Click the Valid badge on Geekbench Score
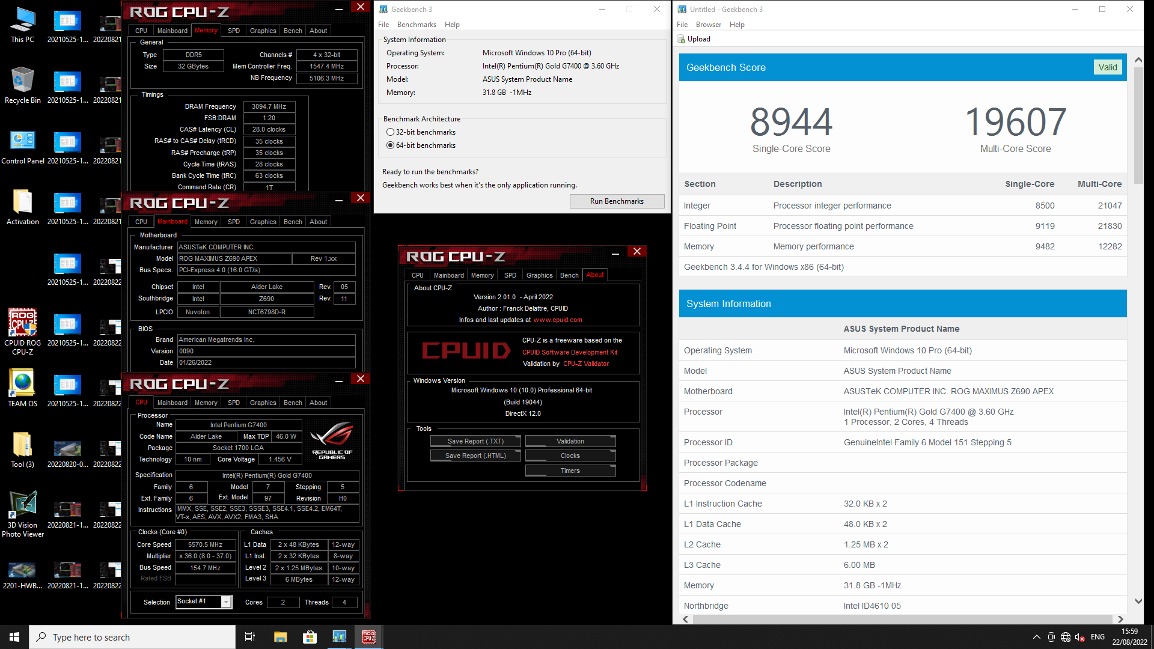The width and height of the screenshot is (1154, 649). coord(1107,67)
